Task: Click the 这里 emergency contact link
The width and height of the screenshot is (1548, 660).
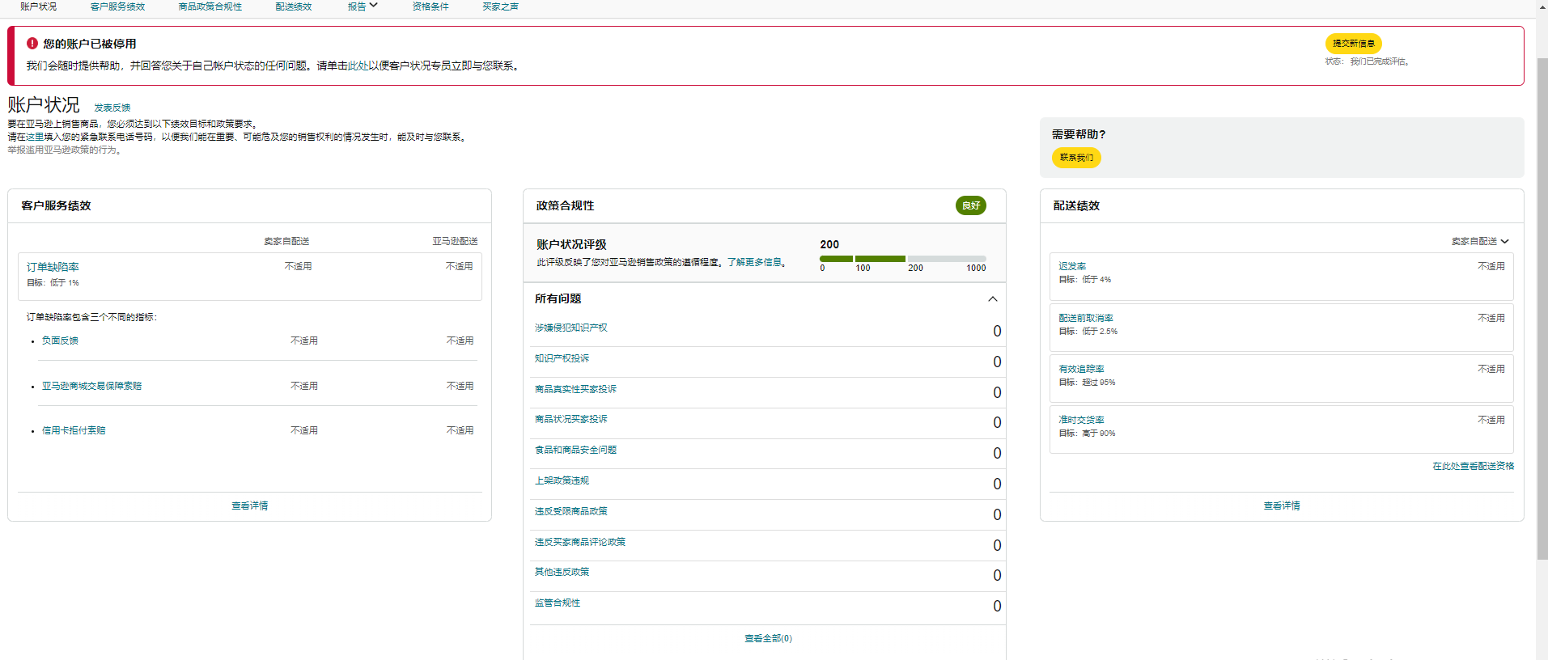Action: click(35, 137)
